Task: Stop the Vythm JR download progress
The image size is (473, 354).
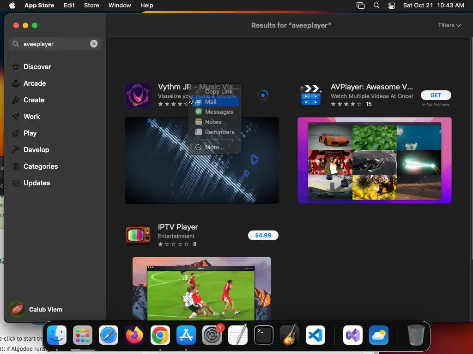Action: [263, 95]
